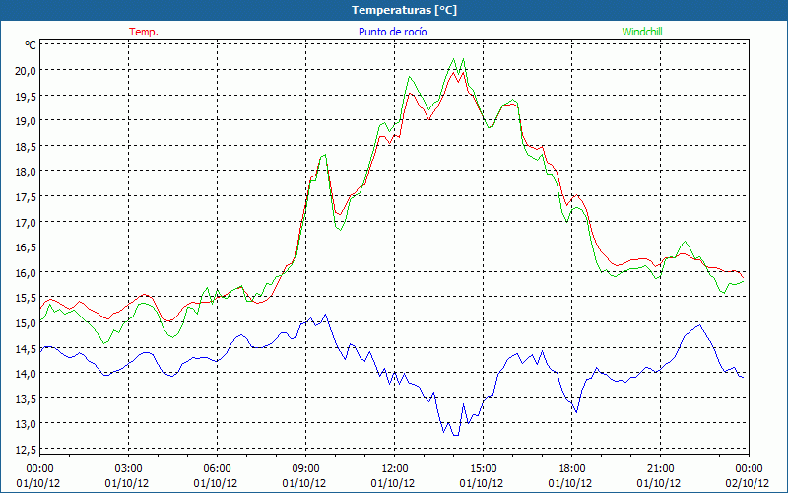Image resolution: width=788 pixels, height=493 pixels.
Task: Click the '12:00' time axis label
Action: tap(395, 469)
